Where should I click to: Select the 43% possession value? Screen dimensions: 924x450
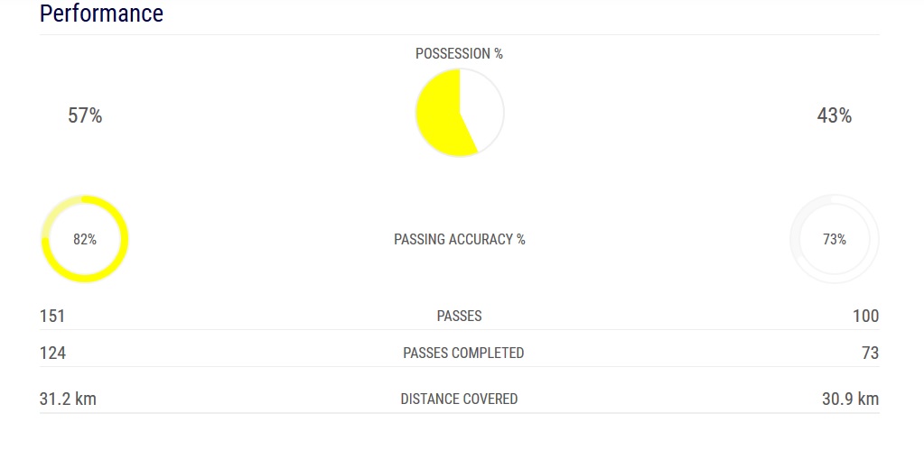click(835, 116)
